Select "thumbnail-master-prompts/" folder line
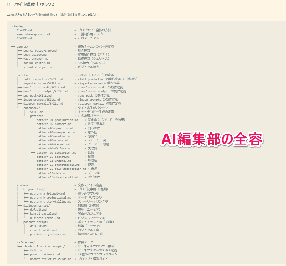Screen dimensions: 286x266 44,247
